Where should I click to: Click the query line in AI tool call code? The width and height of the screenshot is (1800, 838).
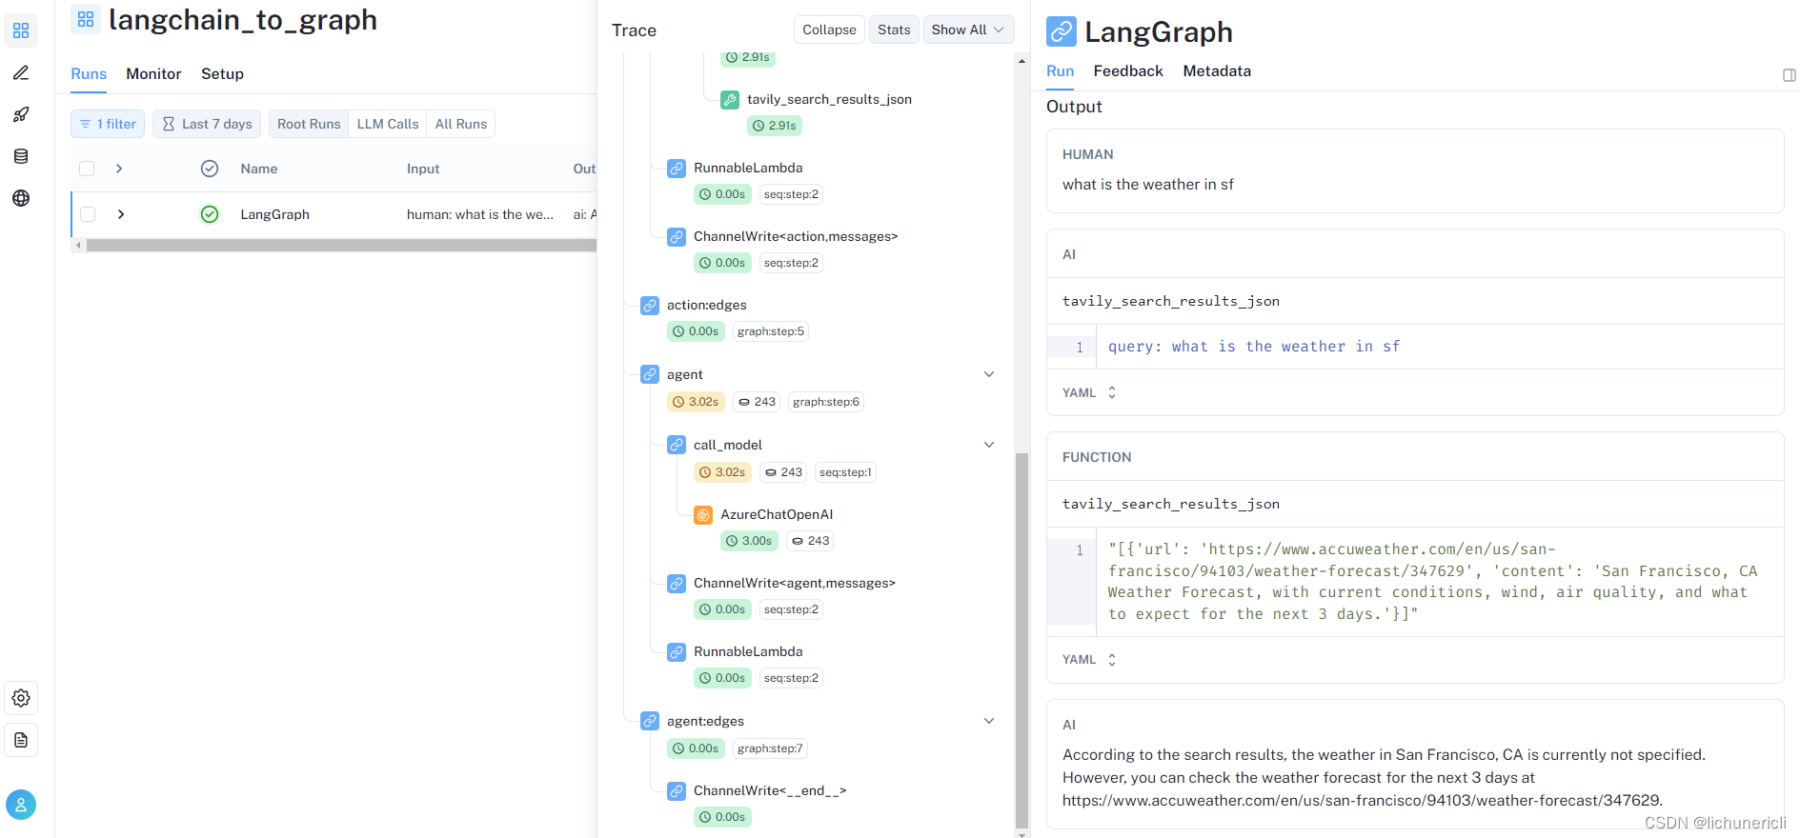[1254, 347]
